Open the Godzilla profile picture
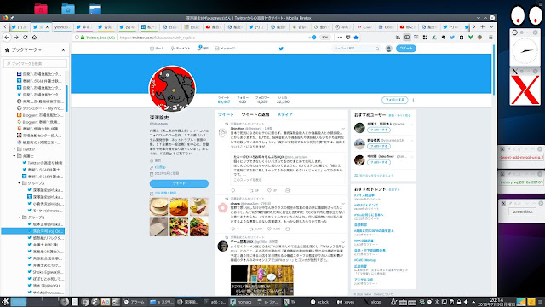The image size is (545, 307). click(172, 88)
